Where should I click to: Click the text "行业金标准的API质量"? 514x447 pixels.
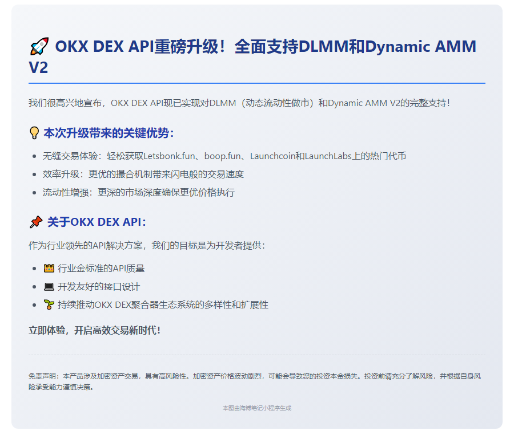(101, 269)
